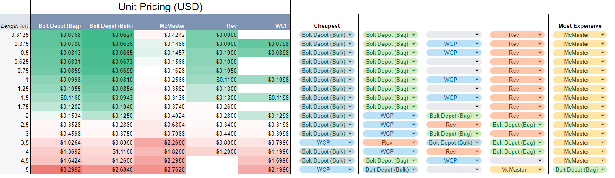Select the Unit Pricing (USD) title cell
The width and height of the screenshot is (615, 178).
160,7
